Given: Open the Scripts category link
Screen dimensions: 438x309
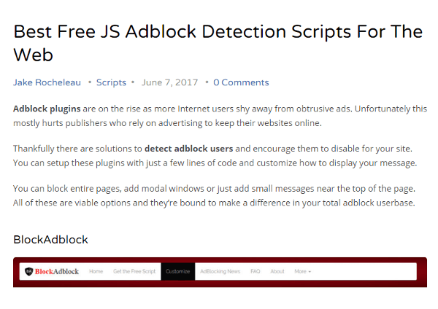Looking at the screenshot, I should point(111,82).
